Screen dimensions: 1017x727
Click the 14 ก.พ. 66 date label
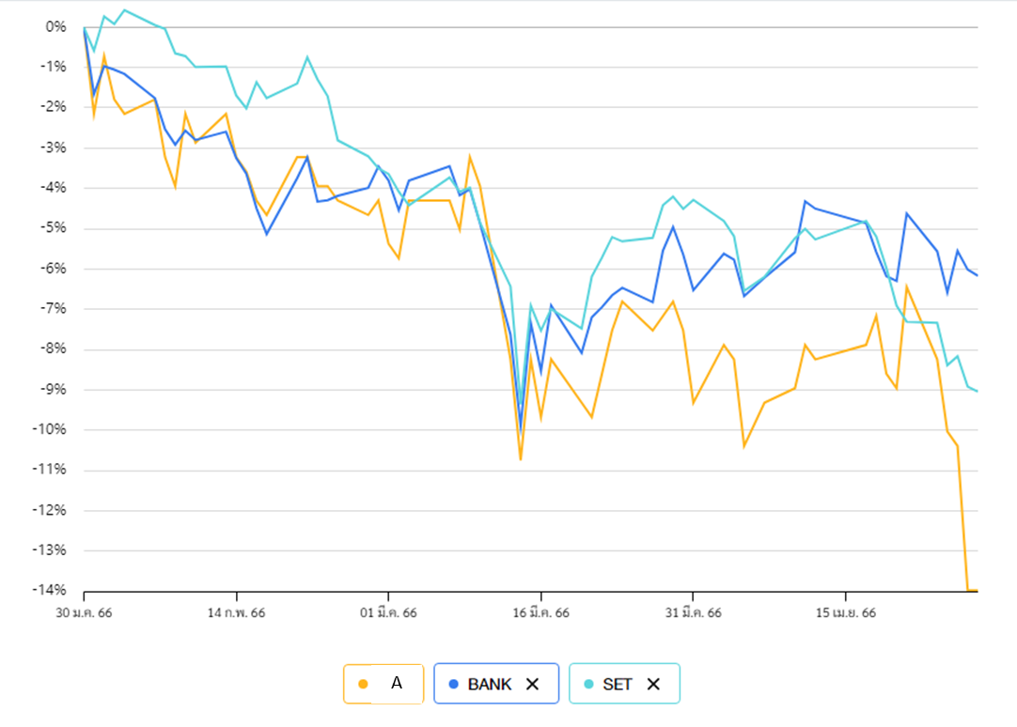pyautogui.click(x=237, y=613)
